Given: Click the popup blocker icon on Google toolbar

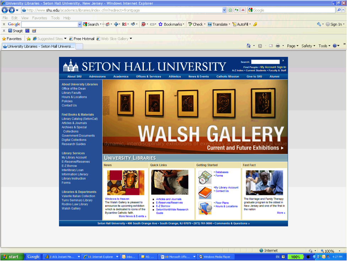Looking at the screenshot, I should click(143, 25).
